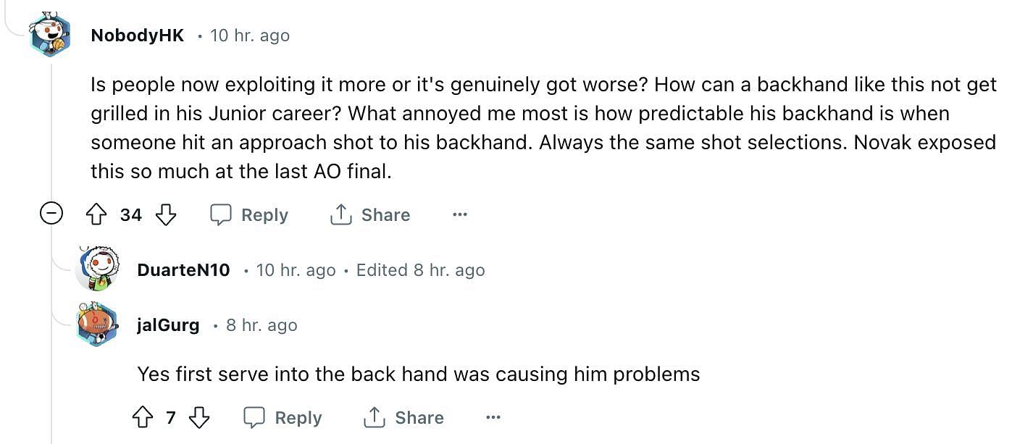Open DuarteN10's user profile link
The height and width of the screenshot is (444, 1012).
coord(183,270)
